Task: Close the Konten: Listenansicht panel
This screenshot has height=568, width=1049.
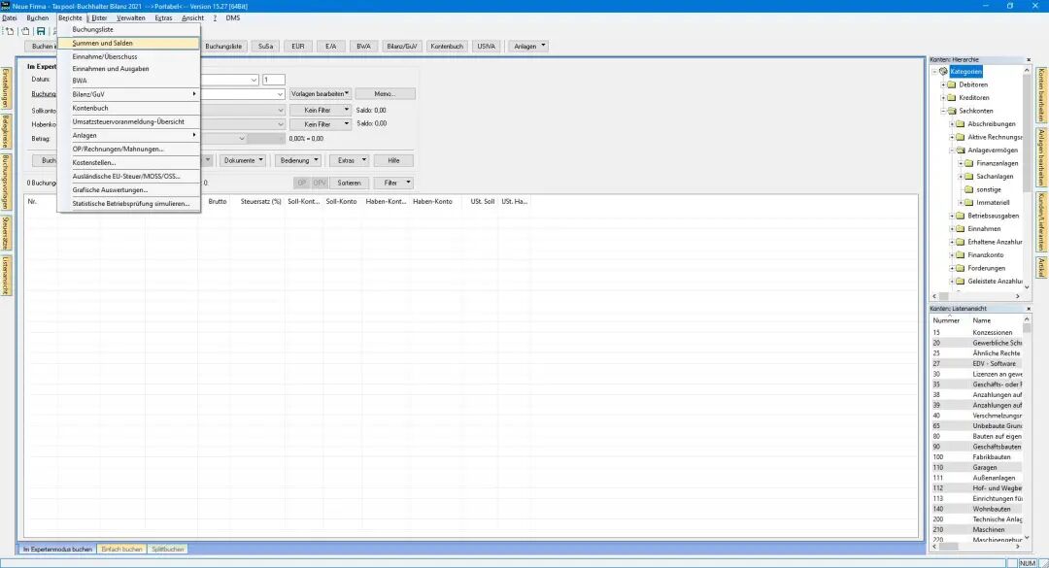Action: (1029, 309)
